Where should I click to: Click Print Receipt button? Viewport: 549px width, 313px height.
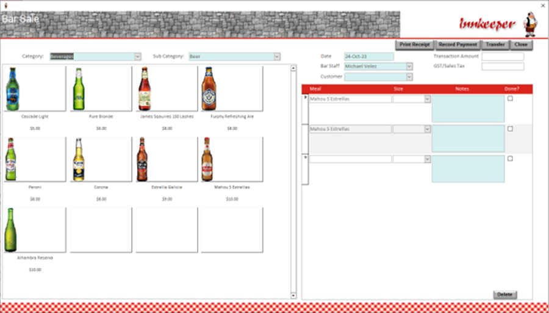point(415,45)
